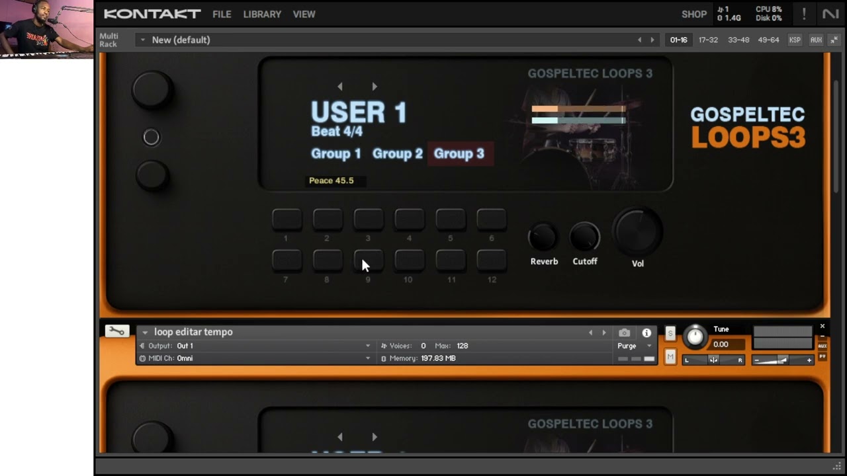The image size is (847, 476).
Task: Go to next multi preset arrow
Action: click(652, 40)
